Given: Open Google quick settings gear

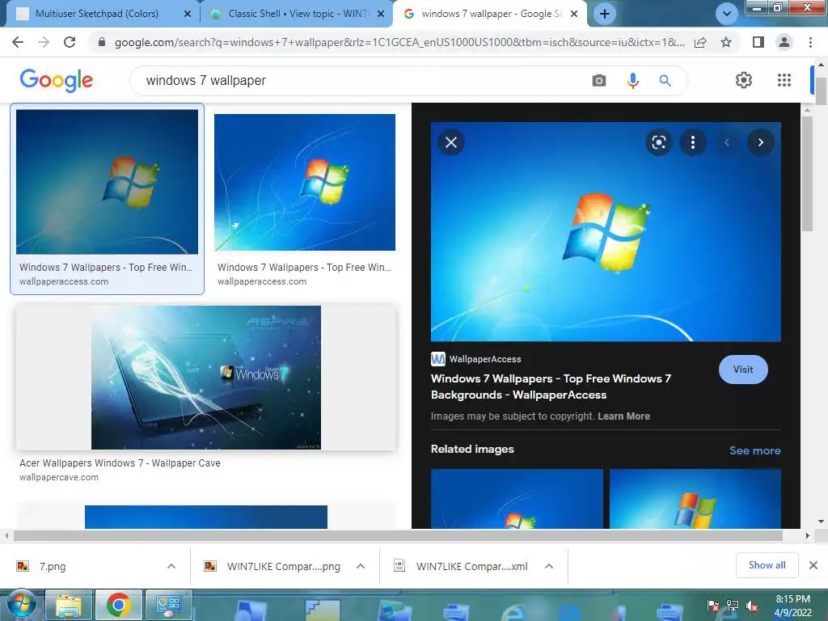Looking at the screenshot, I should pyautogui.click(x=744, y=80).
